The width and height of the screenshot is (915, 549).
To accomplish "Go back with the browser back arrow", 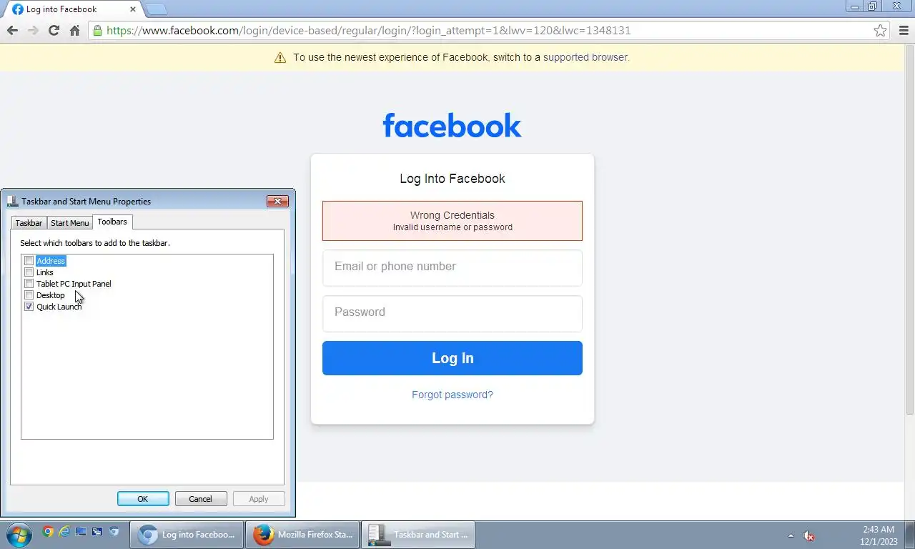I will 12,30.
